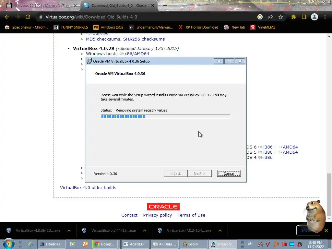Click the red V tray icon

point(268,244)
